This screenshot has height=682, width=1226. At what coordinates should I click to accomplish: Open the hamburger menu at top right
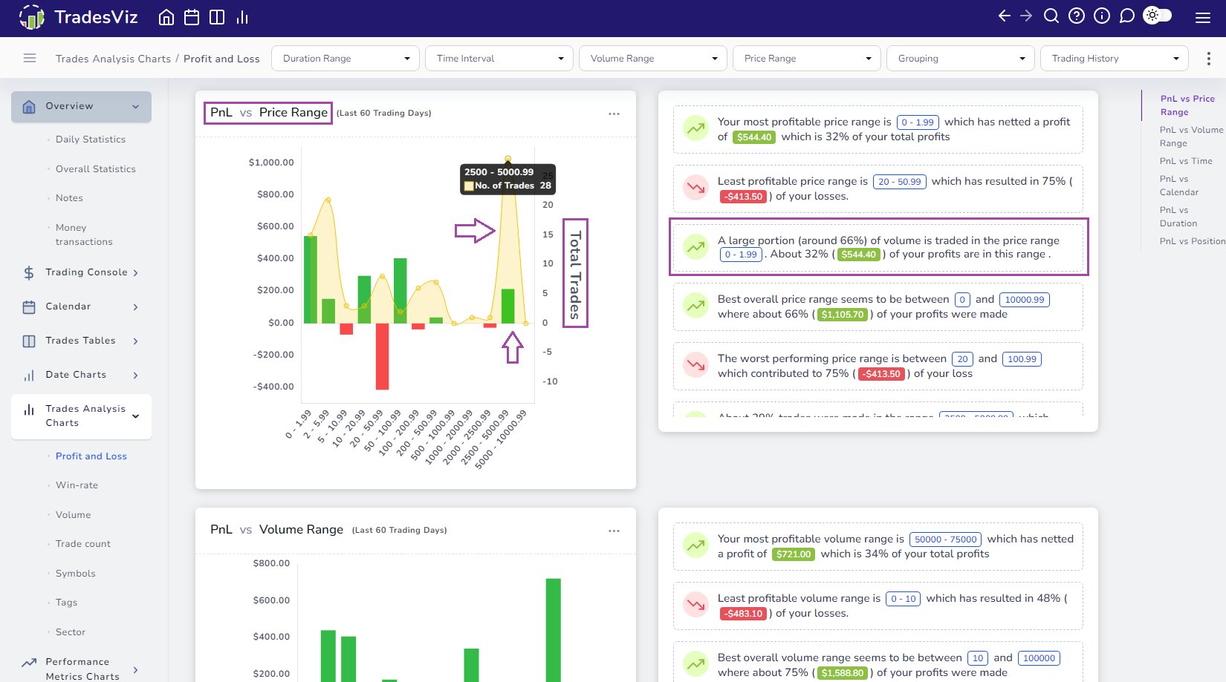pyautogui.click(x=1203, y=18)
